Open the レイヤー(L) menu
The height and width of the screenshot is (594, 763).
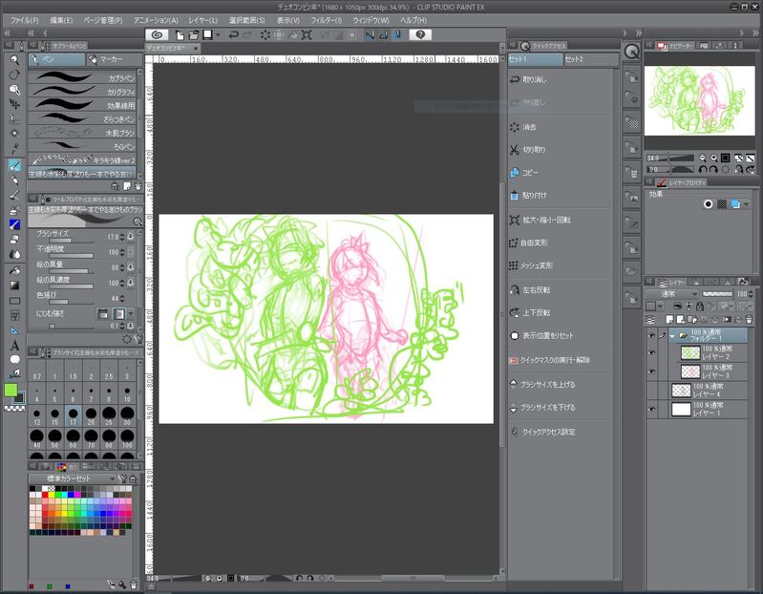[x=202, y=20]
